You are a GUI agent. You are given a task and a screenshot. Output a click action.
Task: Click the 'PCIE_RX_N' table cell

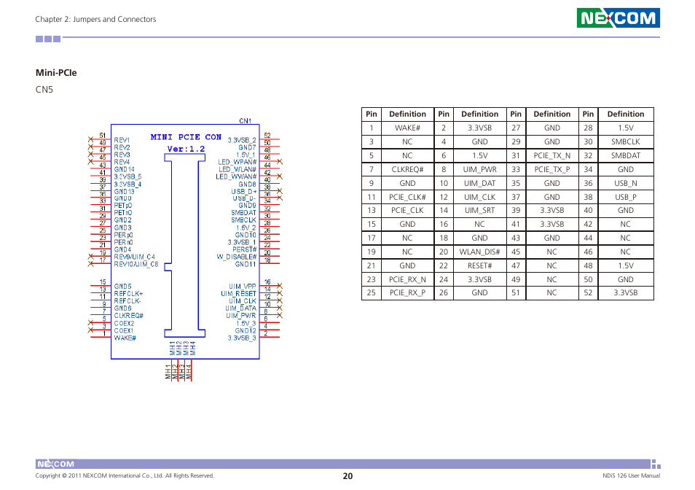407,279
